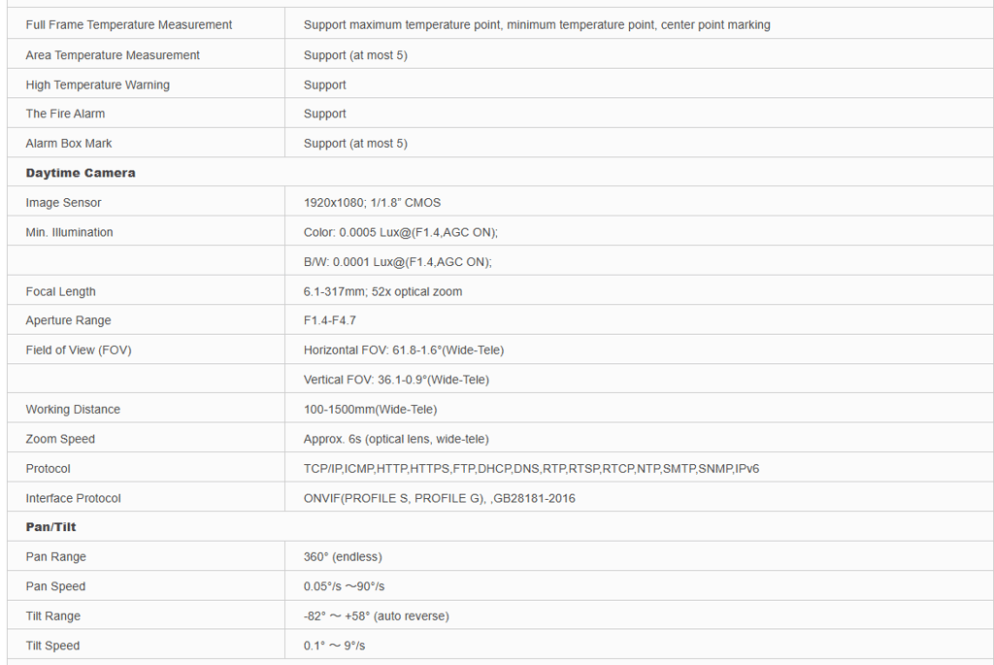The width and height of the screenshot is (994, 665).
Task: Click the Full Frame Temperature Measurement label
Action: coord(129,24)
